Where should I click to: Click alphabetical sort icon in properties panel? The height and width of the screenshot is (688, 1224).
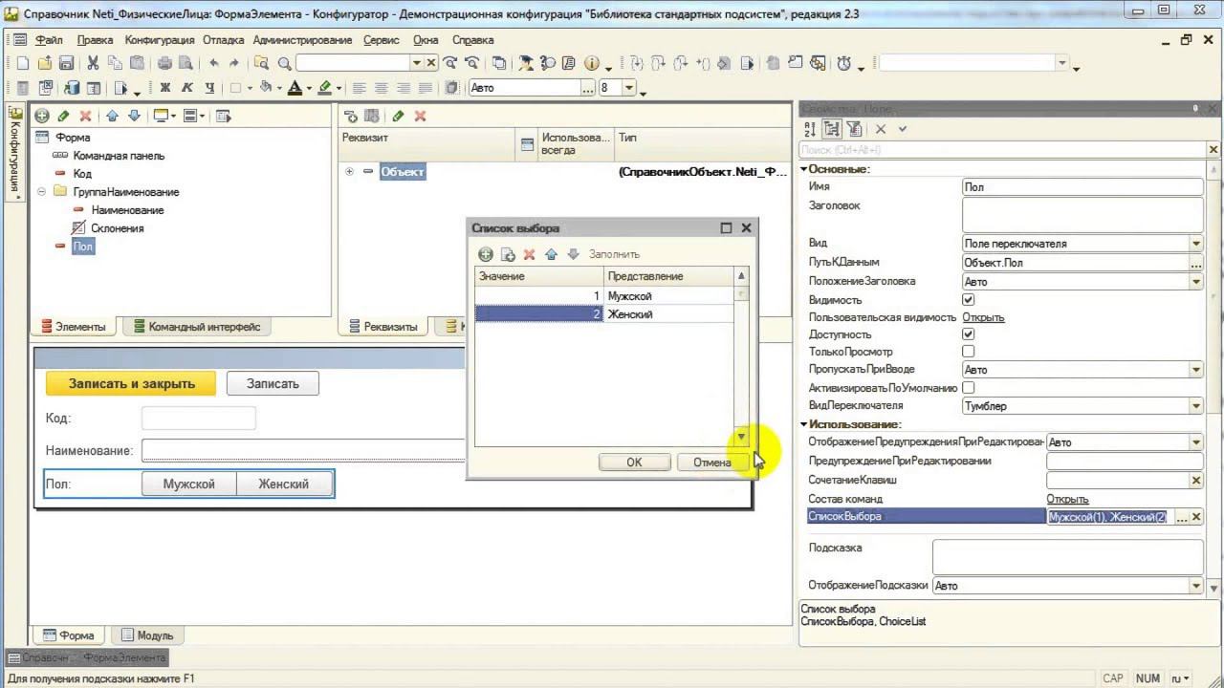(x=810, y=128)
